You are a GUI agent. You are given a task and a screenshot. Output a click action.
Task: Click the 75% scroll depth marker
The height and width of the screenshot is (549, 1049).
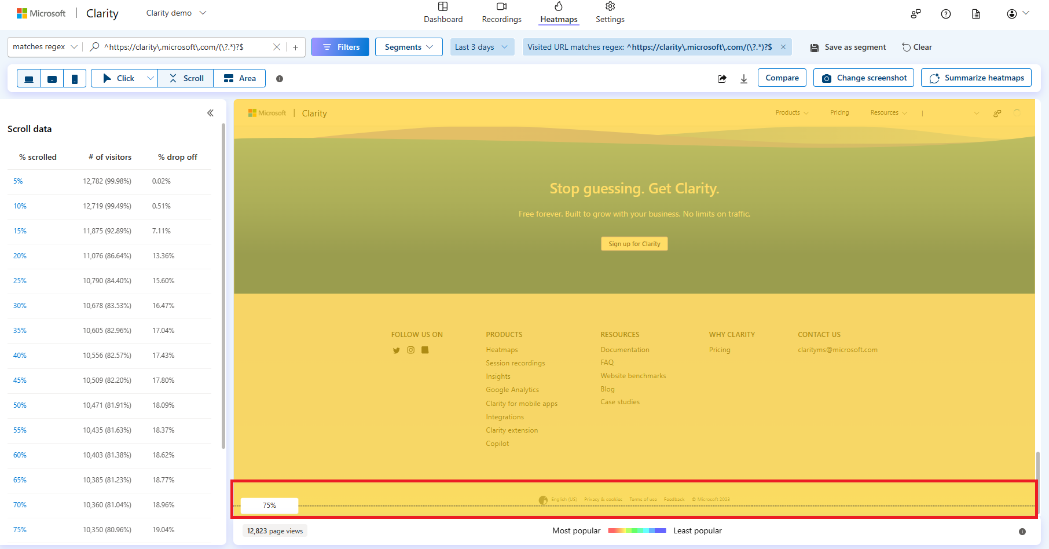click(x=269, y=506)
